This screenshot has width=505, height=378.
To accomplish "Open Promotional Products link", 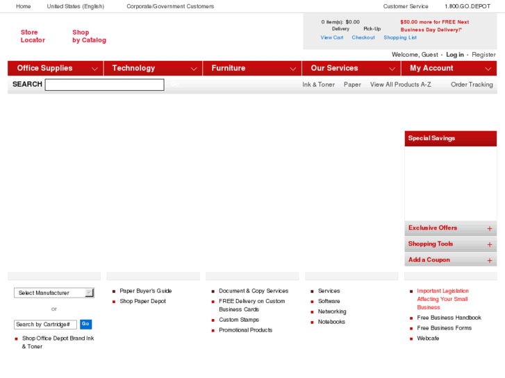I will 246,330.
